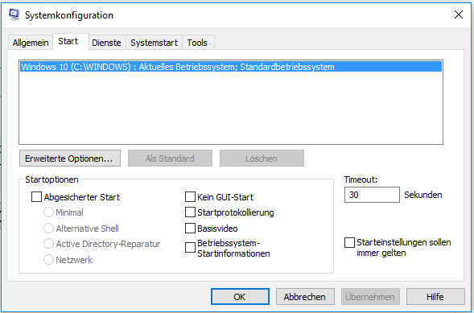Enable Startprotokollierung checkbox

point(190,212)
